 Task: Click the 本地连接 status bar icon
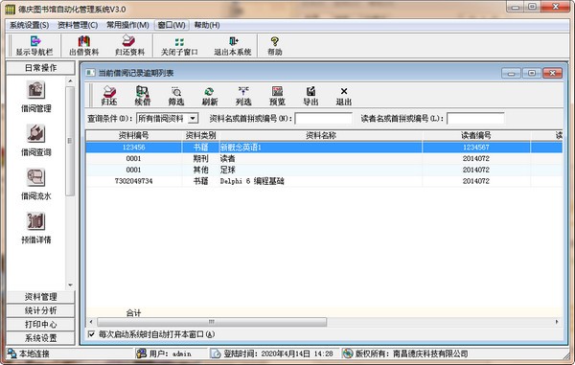tap(11, 354)
